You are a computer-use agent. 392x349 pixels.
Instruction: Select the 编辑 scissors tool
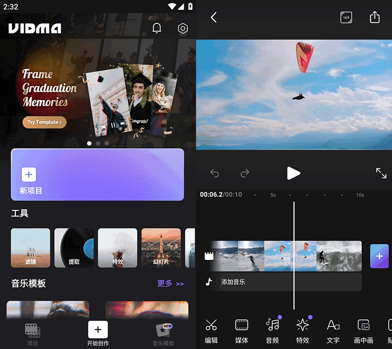[211, 330]
